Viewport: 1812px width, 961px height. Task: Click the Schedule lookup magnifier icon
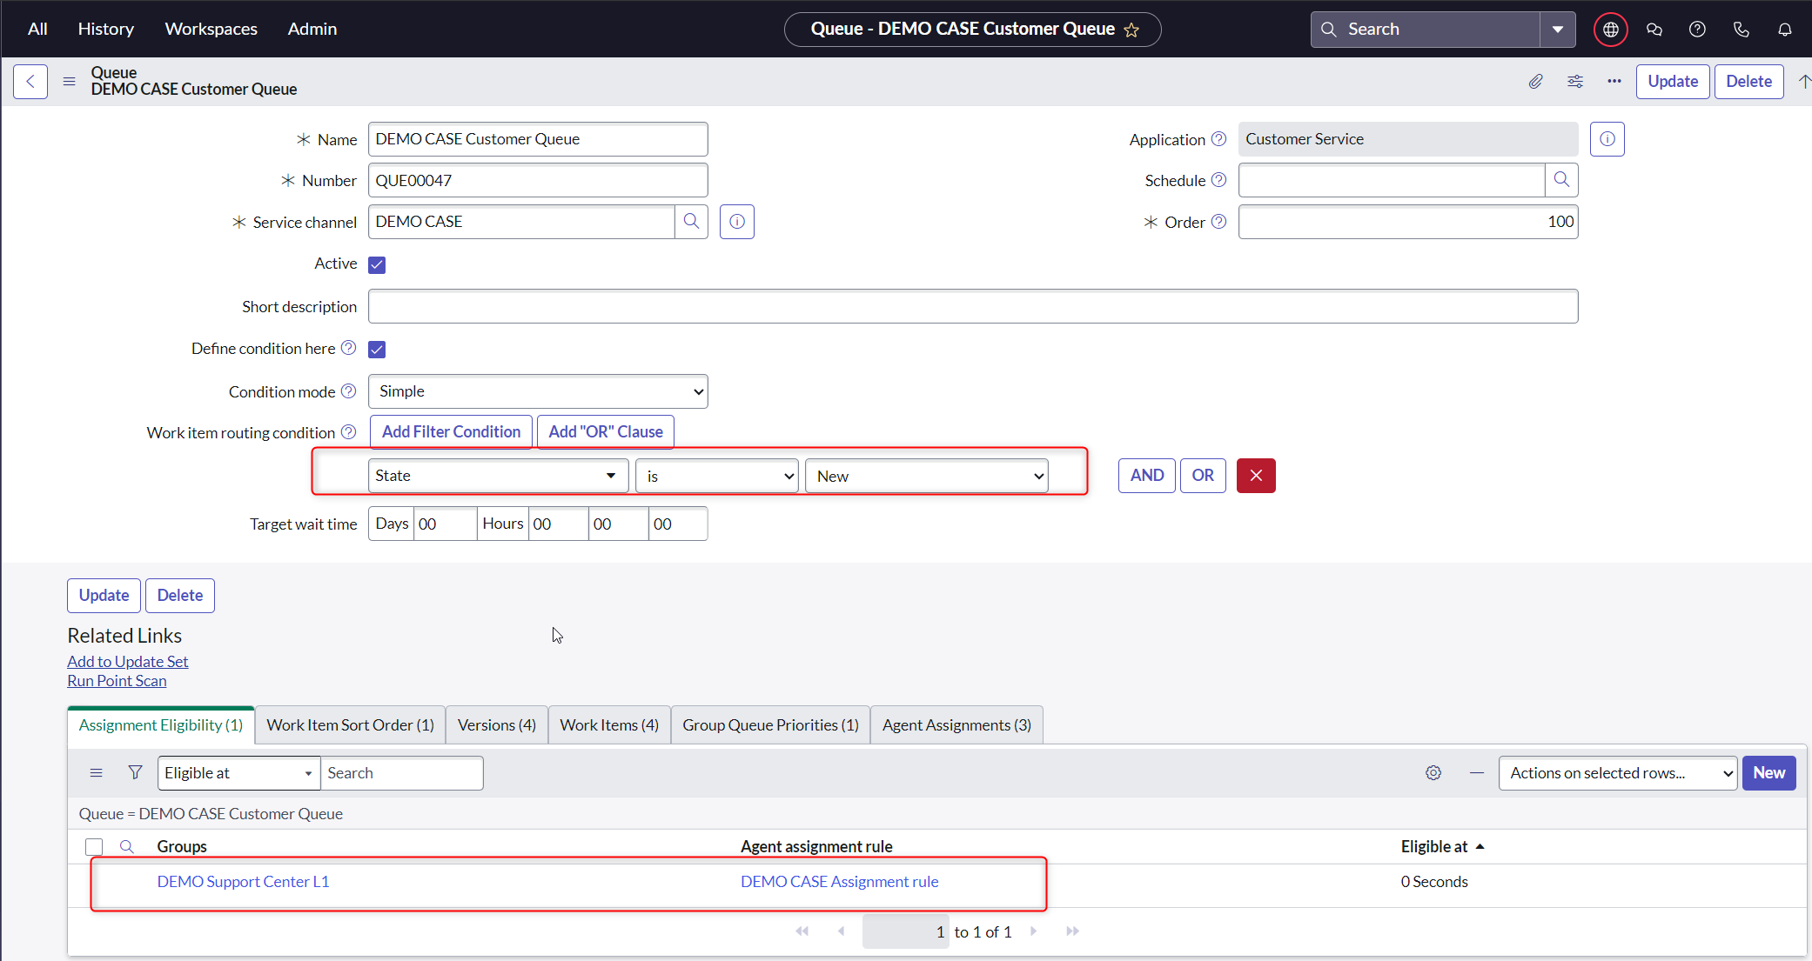click(1561, 180)
